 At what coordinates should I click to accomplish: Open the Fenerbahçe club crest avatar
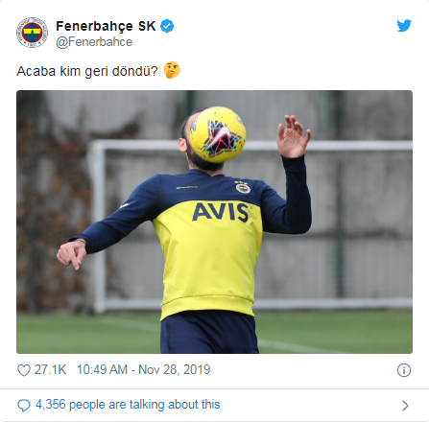(x=32, y=33)
